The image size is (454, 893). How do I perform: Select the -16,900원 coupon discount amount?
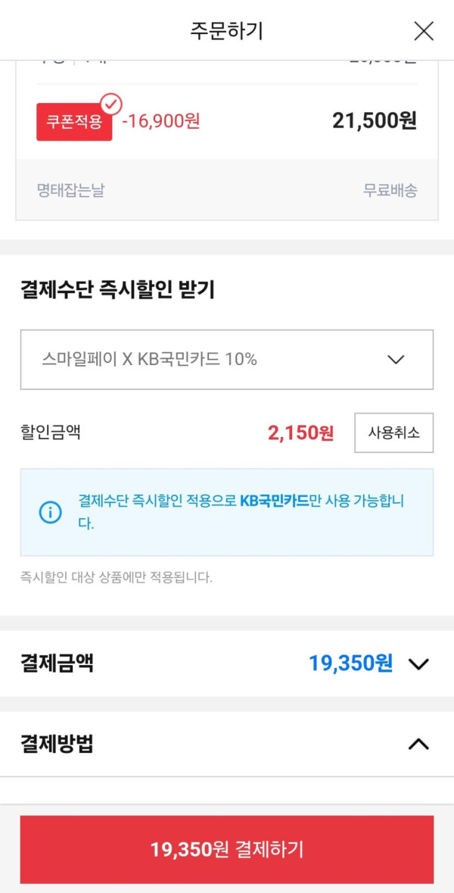coord(161,121)
